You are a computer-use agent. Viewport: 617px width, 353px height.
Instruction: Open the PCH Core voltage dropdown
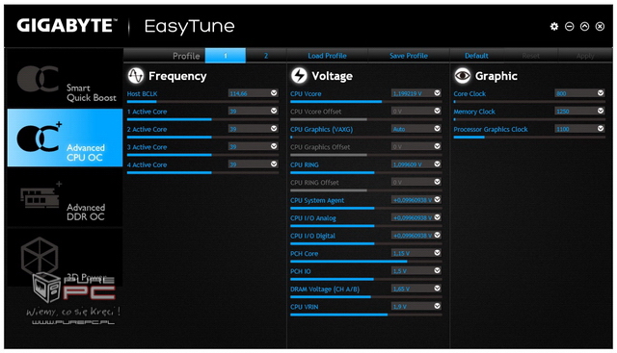pos(437,253)
